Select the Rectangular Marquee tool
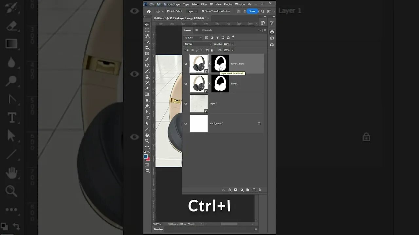 tap(147, 30)
